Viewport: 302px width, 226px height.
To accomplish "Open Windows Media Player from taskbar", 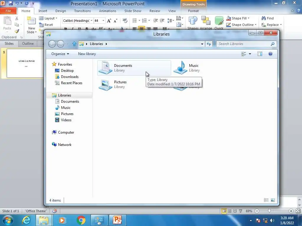I will coord(62,220).
